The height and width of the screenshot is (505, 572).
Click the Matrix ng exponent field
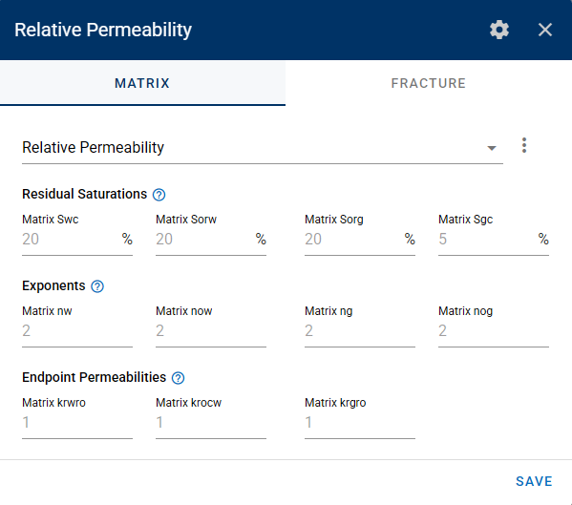[360, 330]
